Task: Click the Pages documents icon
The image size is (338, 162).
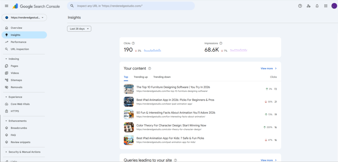Action: (x=7, y=66)
